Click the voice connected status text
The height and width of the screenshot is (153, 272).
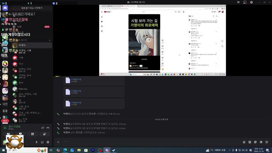tap(14, 127)
